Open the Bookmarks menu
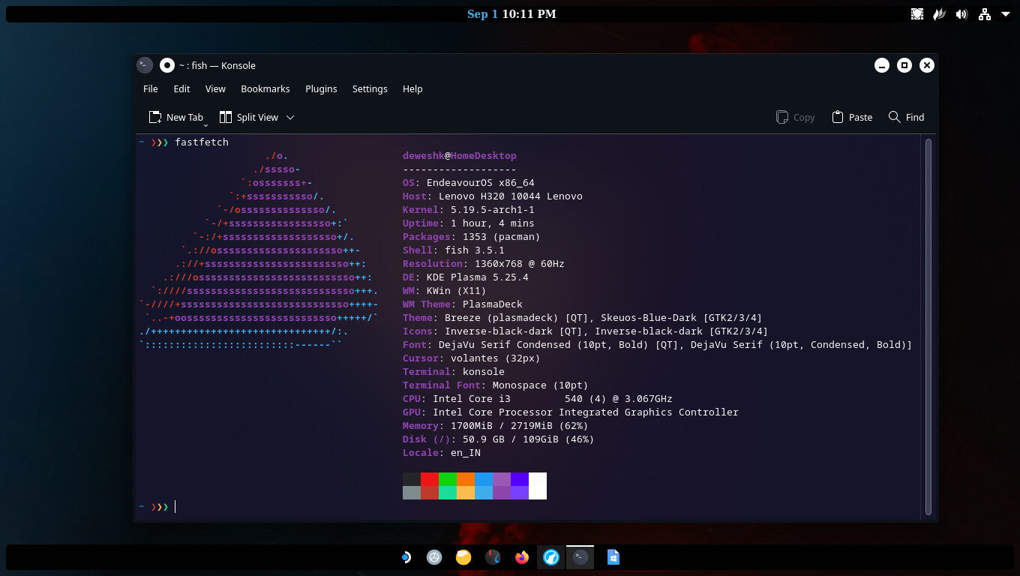 click(265, 88)
